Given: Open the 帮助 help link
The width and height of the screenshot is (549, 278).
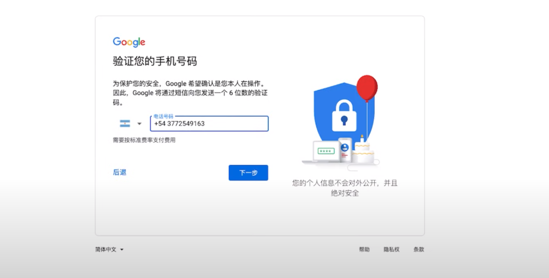Looking at the screenshot, I should (x=364, y=249).
